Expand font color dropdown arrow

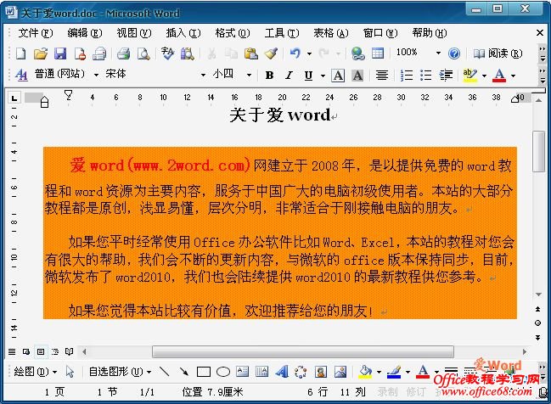click(x=513, y=76)
